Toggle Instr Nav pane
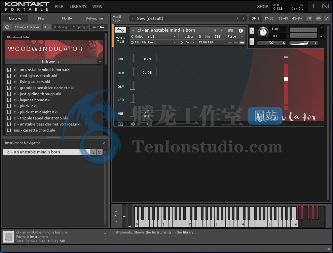Viewport: 333px width, 253px height. (99, 27)
